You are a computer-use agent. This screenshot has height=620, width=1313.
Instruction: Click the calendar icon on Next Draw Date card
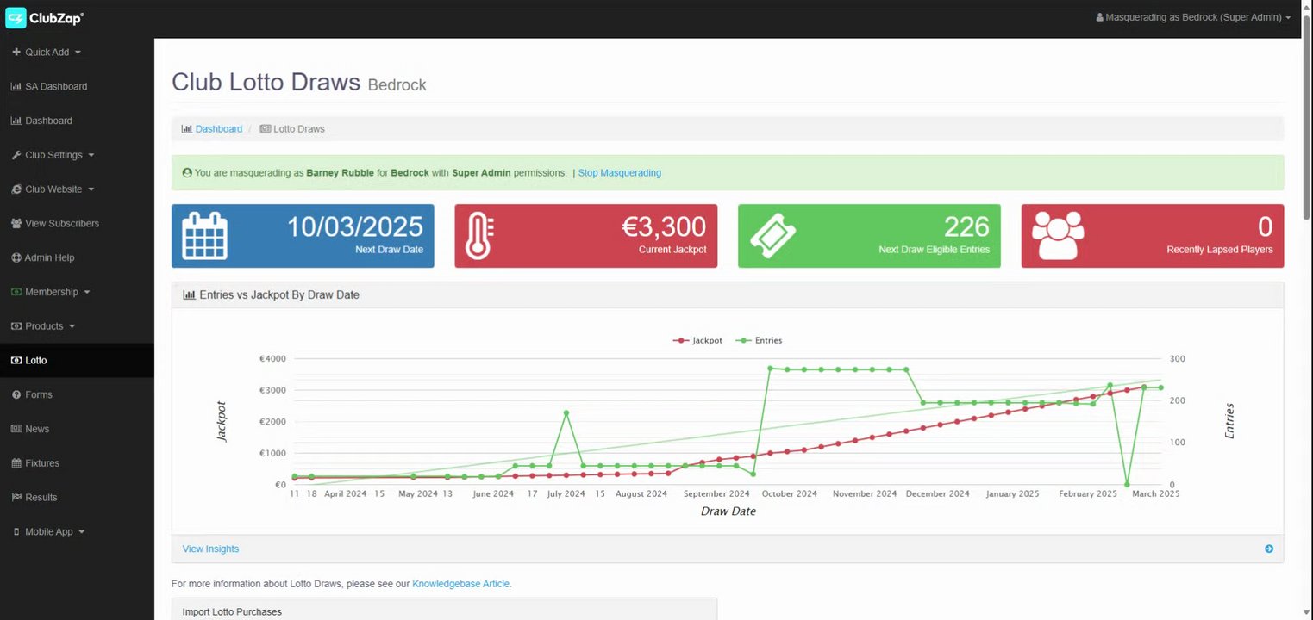point(205,236)
